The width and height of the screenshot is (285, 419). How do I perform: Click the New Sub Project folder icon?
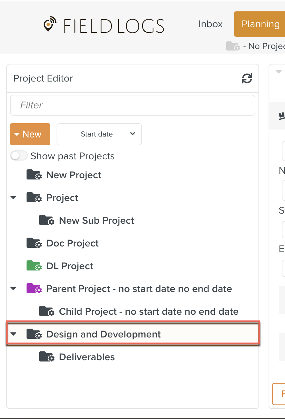point(46,221)
